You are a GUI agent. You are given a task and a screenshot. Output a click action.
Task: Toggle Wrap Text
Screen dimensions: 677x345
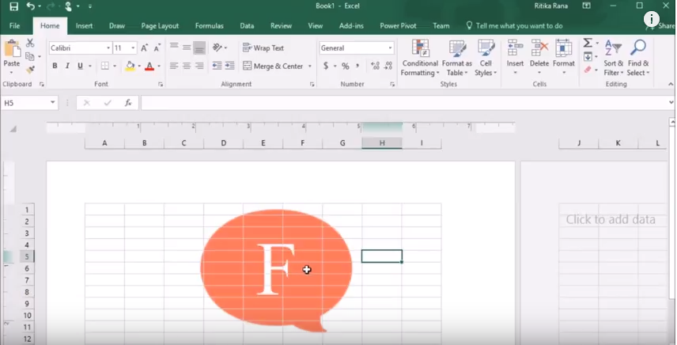click(x=263, y=48)
